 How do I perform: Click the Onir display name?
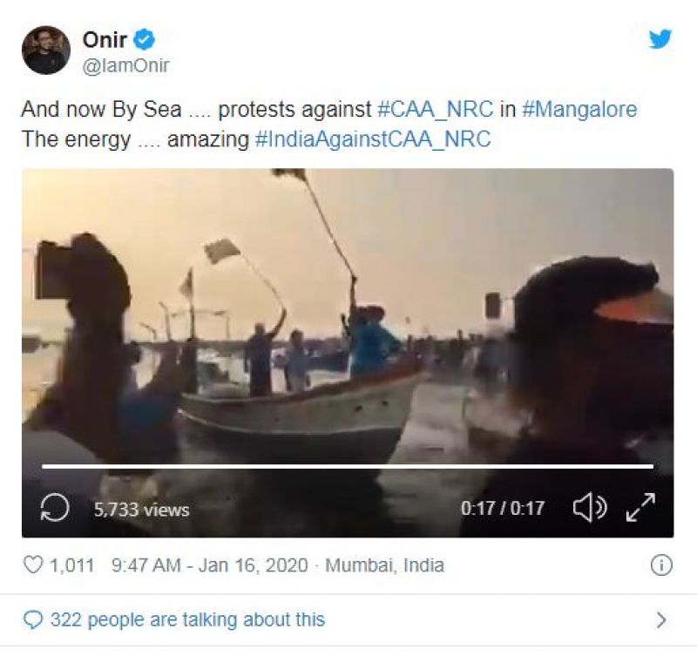(105, 39)
